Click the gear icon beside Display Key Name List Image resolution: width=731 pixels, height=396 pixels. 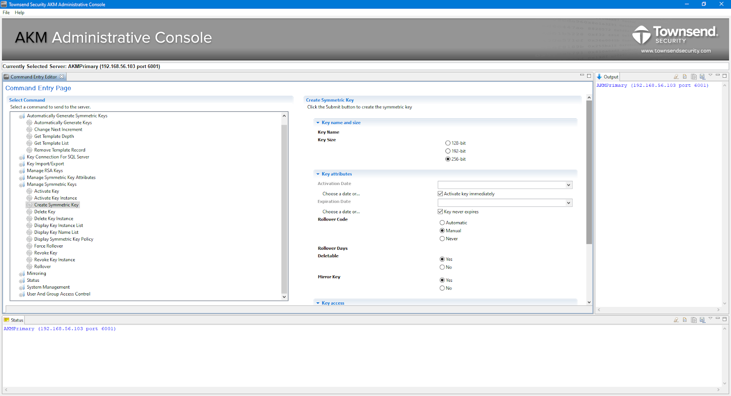point(29,232)
